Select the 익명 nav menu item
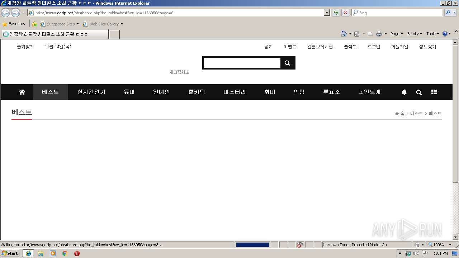The image size is (459, 258). coord(299,92)
